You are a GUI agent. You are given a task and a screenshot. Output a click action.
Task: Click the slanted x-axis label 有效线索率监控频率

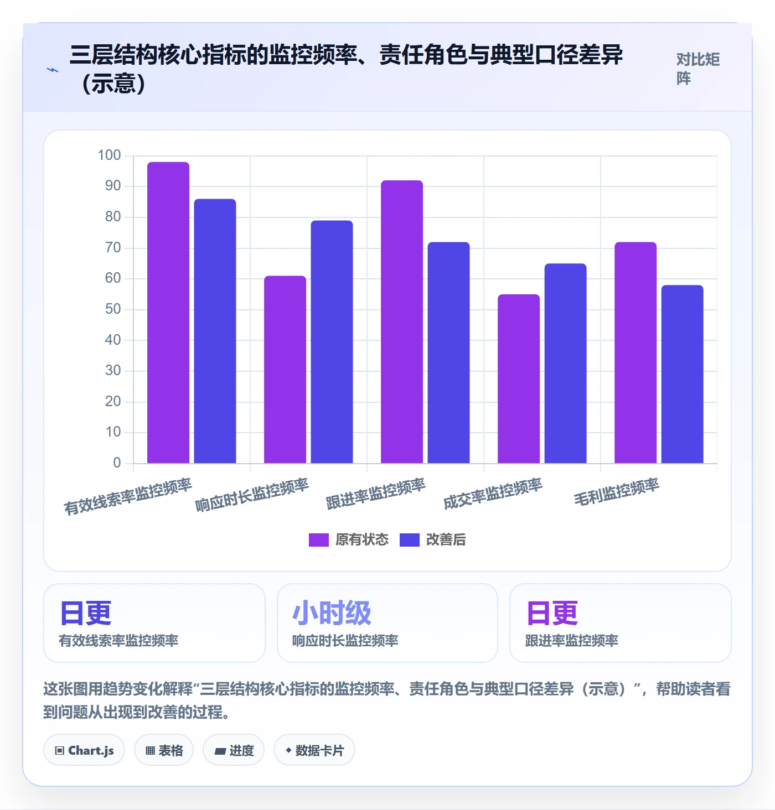[x=128, y=496]
